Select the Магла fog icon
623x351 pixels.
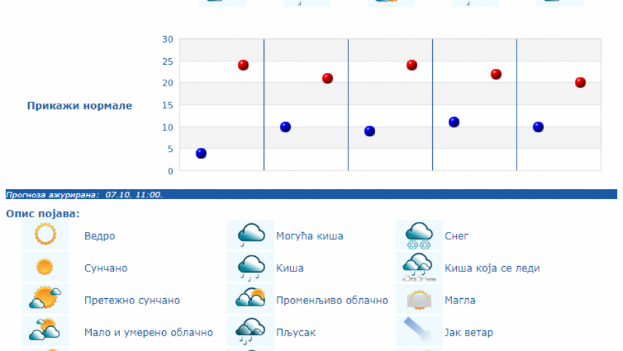pos(419,300)
